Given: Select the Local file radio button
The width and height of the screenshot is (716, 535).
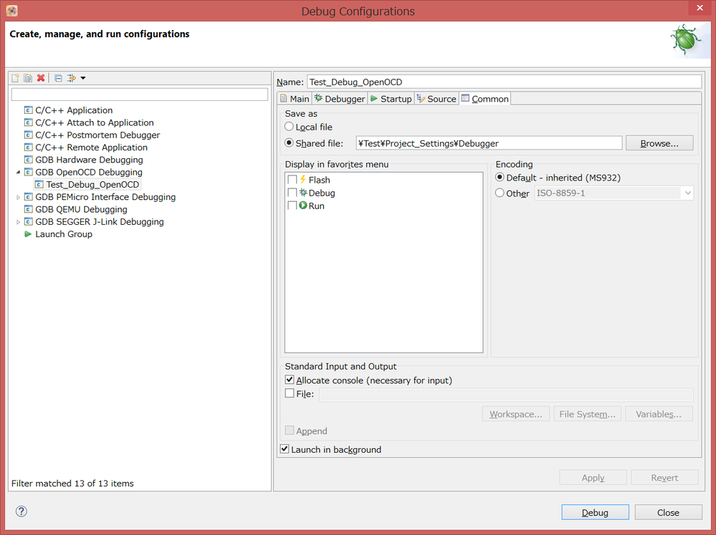Looking at the screenshot, I should 289,126.
